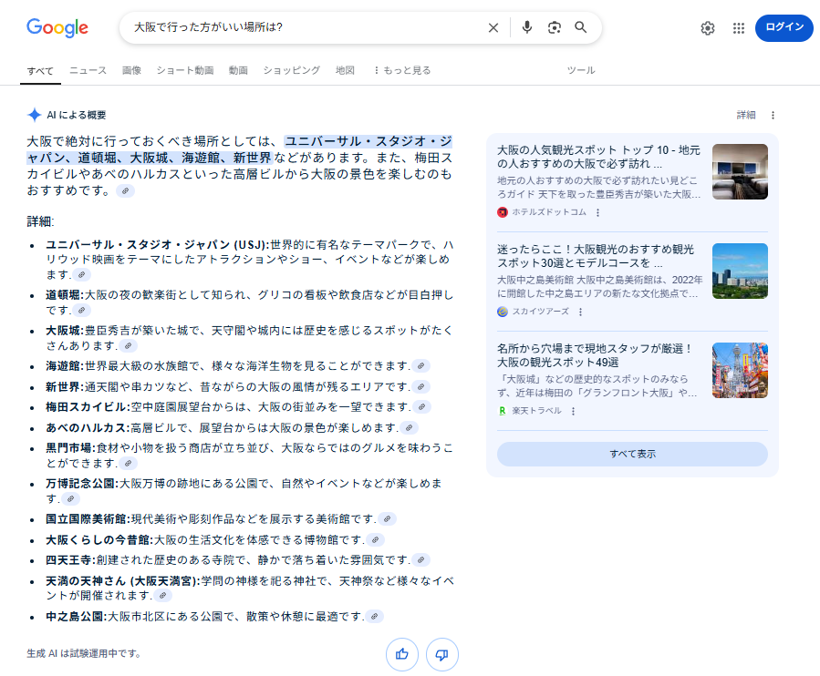The image size is (820, 676).
Task: Open options menu for スカイツアーズ source
Action: 580,312
